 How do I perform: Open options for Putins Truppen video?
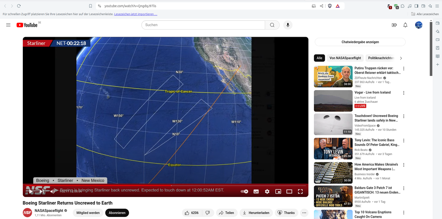tap(404, 68)
